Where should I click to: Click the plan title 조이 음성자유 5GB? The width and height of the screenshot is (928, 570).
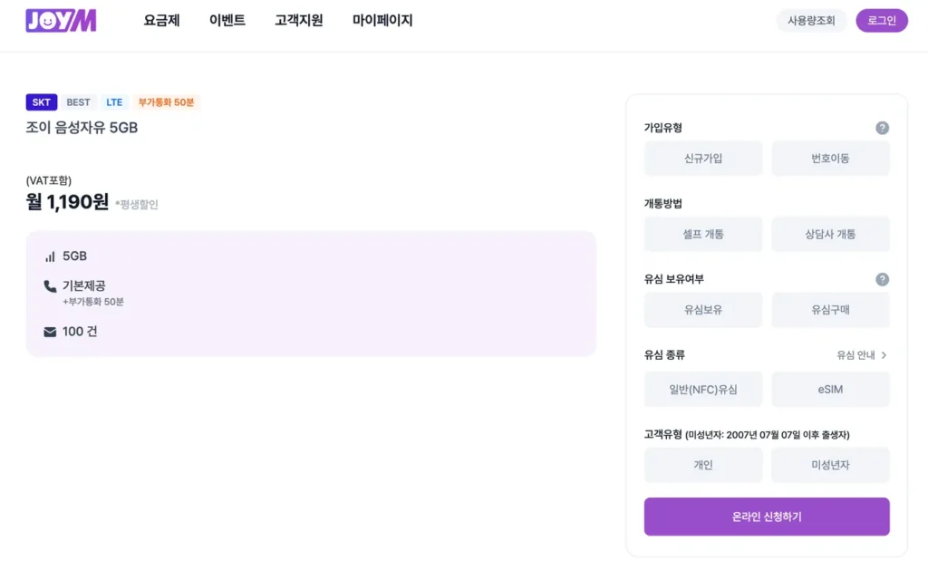pos(82,128)
